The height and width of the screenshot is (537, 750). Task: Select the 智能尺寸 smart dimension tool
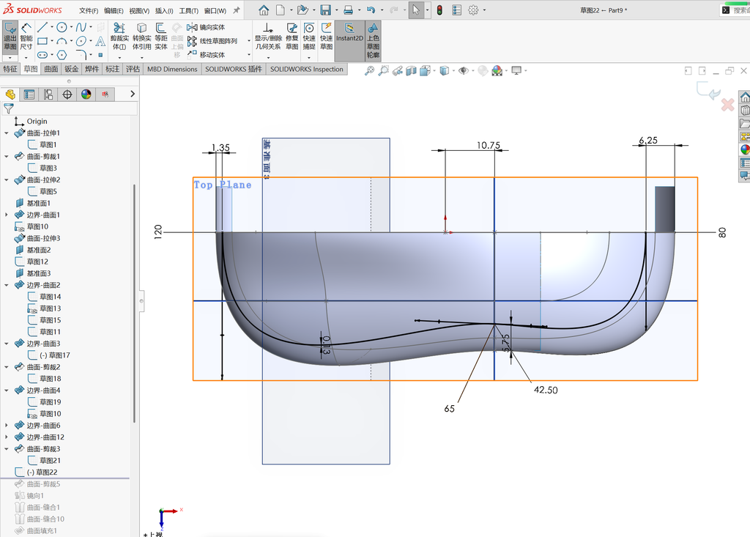26,36
